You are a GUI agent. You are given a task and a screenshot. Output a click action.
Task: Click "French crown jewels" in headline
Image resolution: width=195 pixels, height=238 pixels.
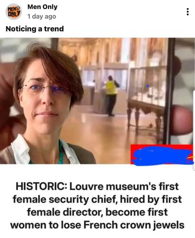134,225
